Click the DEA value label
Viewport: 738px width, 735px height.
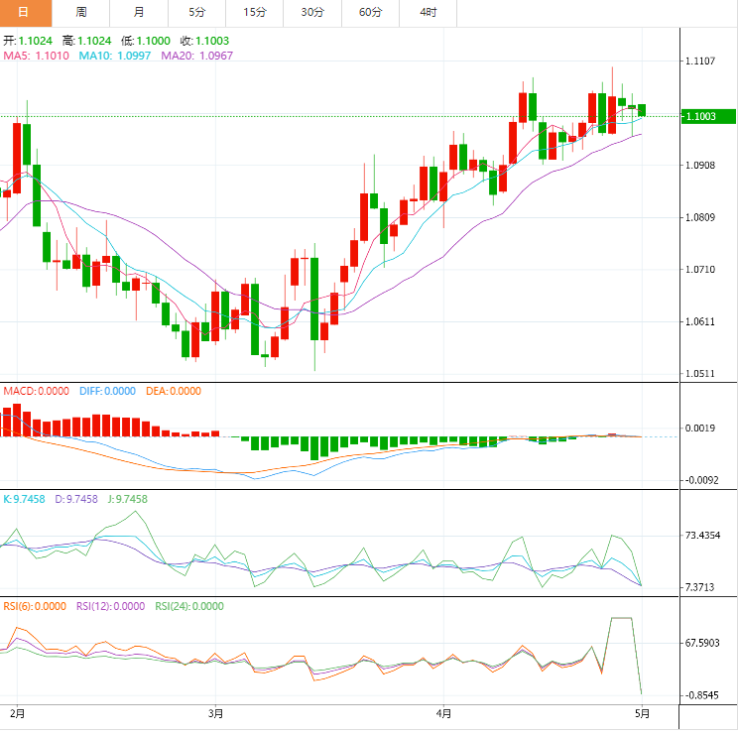174,391
